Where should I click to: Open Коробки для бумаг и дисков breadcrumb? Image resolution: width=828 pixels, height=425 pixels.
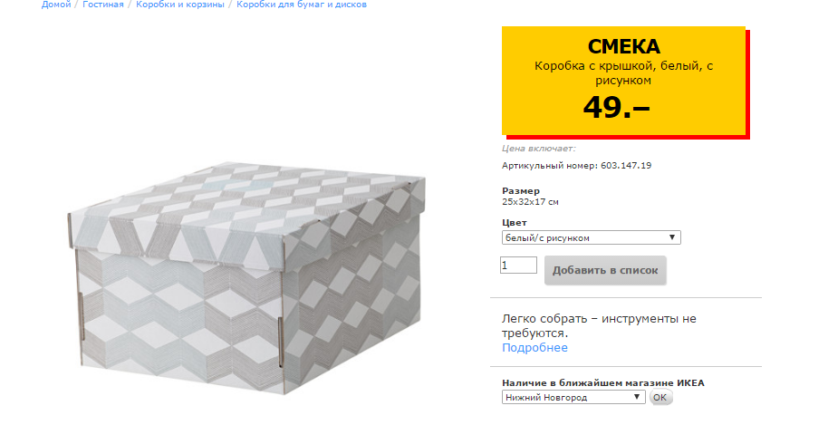(x=302, y=5)
